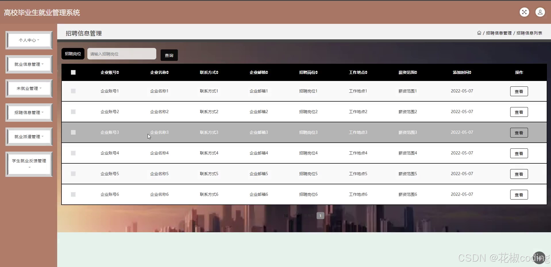551x267 pixels.
Task: Click the 操作 column header
Action: 519,72
